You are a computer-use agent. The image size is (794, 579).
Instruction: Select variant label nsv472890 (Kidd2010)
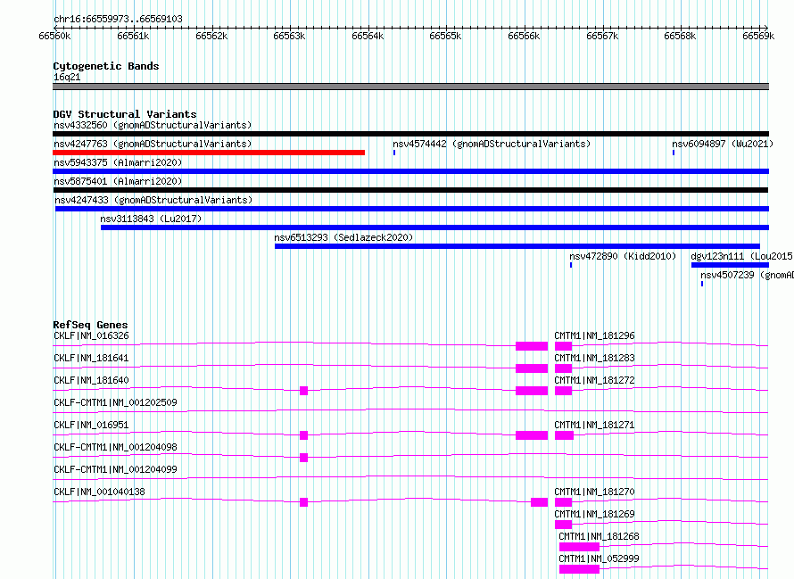623,256
